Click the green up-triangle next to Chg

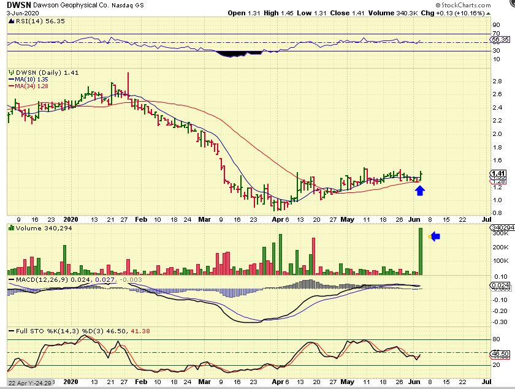tap(489, 13)
